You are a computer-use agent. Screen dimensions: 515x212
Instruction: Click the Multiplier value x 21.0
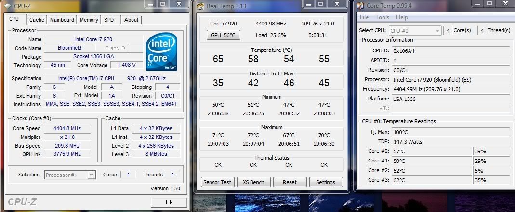[67, 137]
